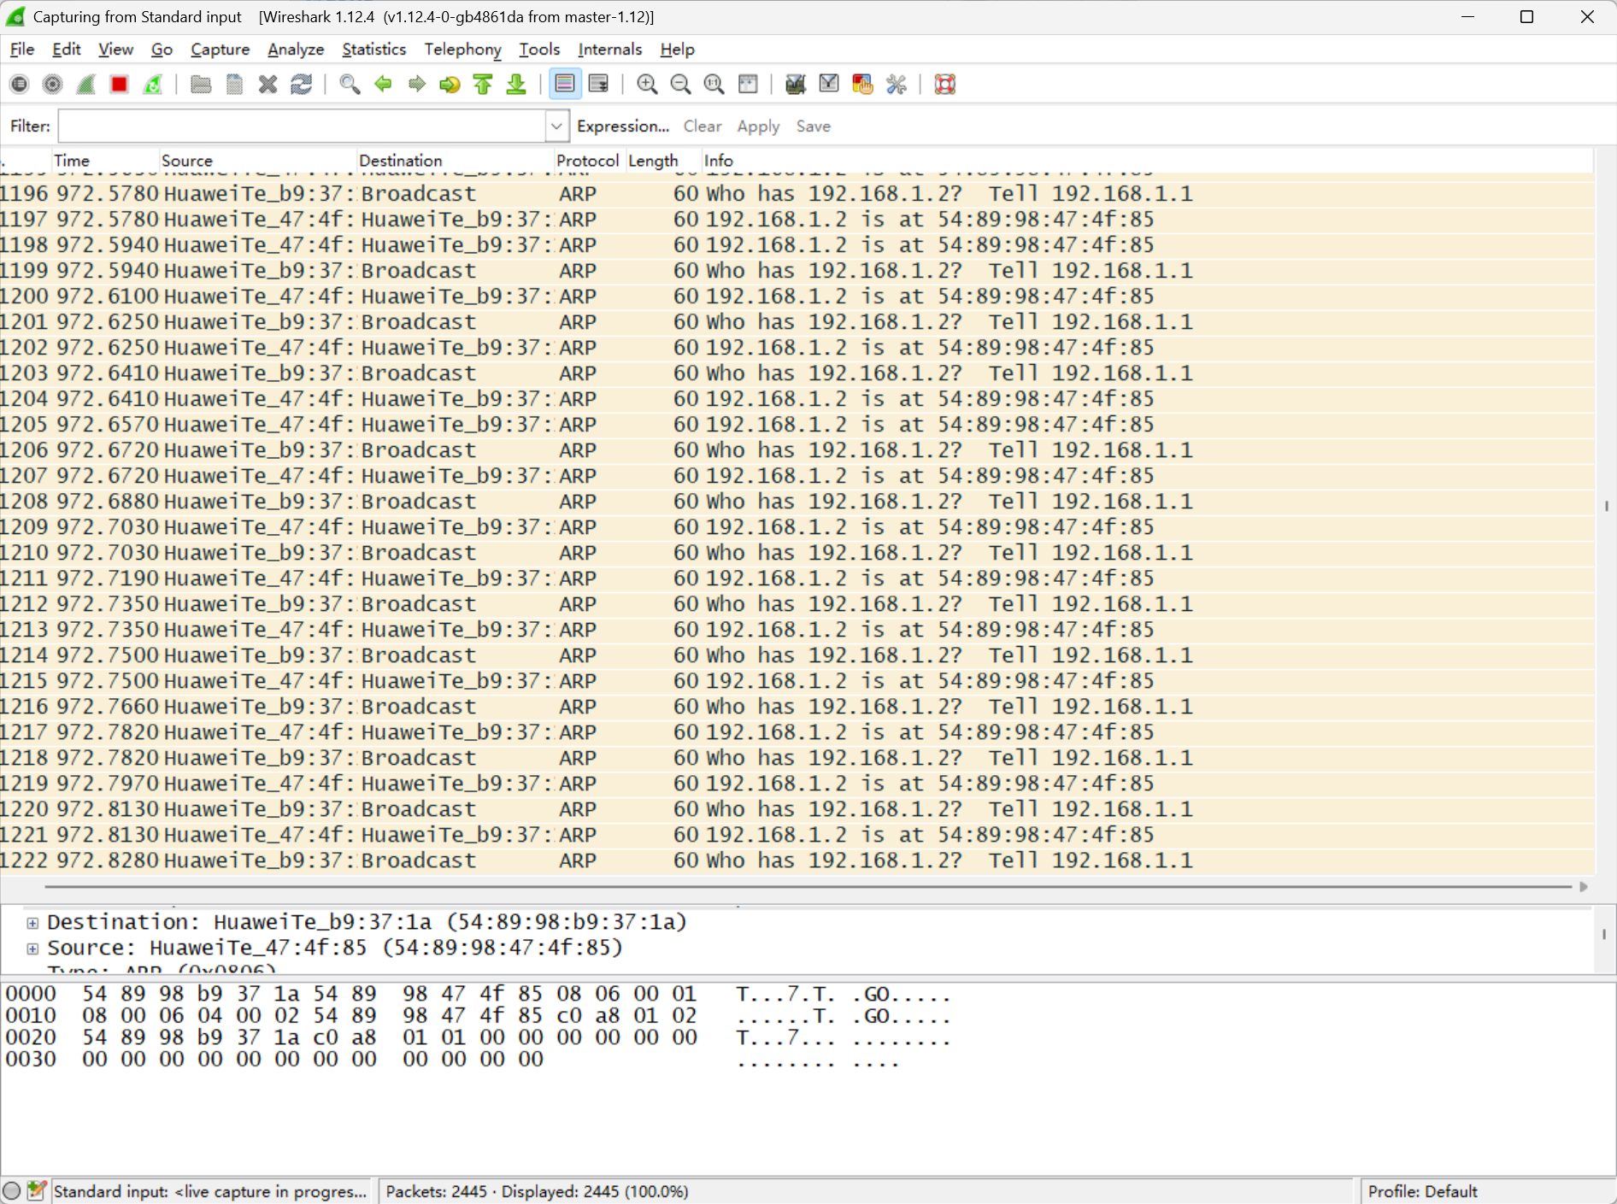Open the Statistics menu

[373, 50]
